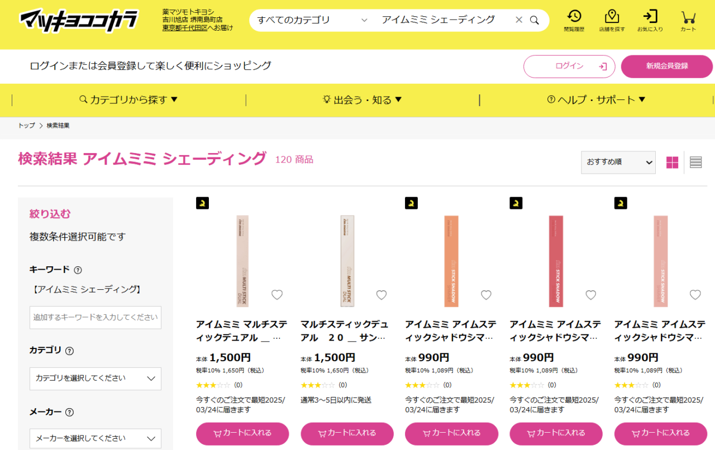The width and height of the screenshot is (715, 450).
Task: Expand the カテゴリ filter dropdown
Action: [95, 379]
